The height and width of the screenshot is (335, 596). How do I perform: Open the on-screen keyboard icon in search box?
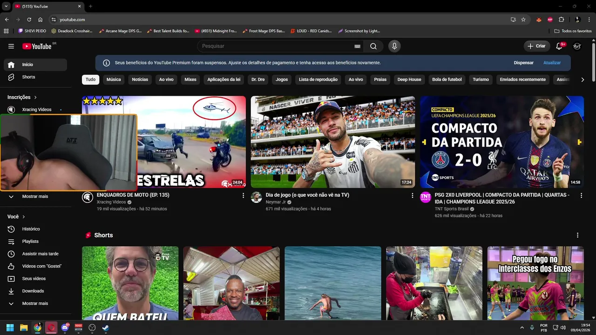[357, 46]
